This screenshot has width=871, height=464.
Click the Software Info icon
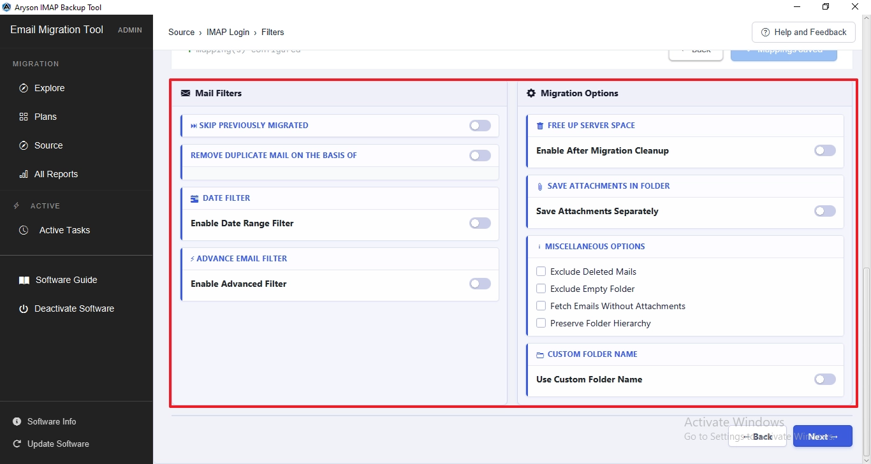click(x=17, y=421)
